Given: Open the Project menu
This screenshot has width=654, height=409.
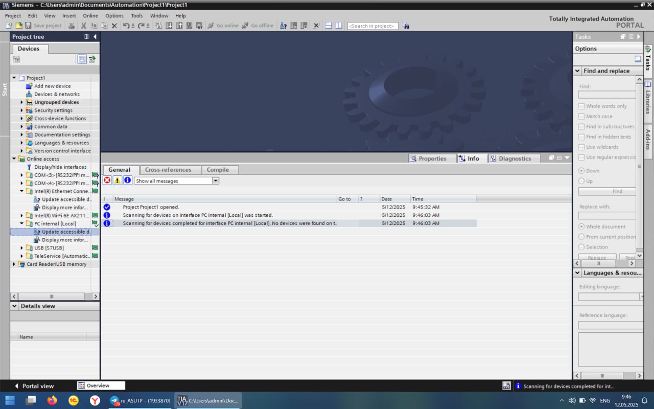Looking at the screenshot, I should 13,16.
